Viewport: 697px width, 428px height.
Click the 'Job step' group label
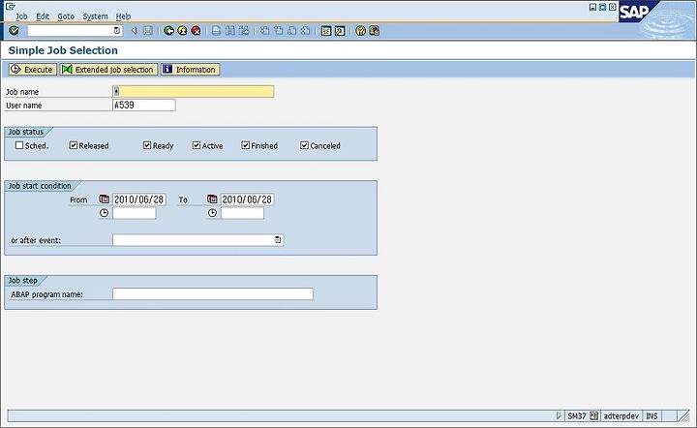click(22, 281)
